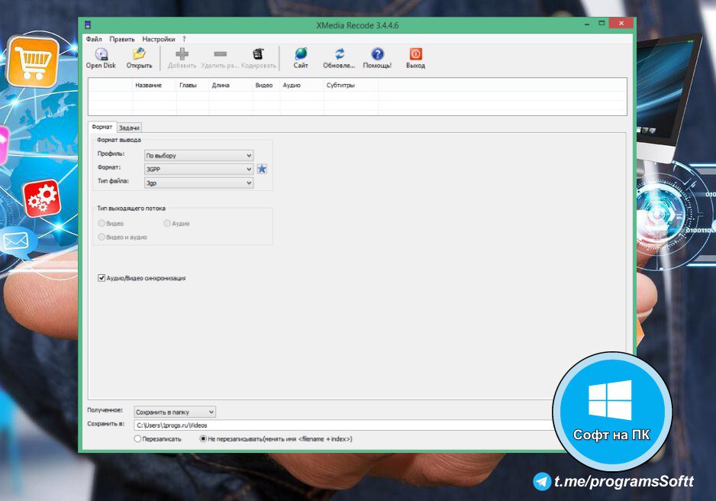
Task: Open Помощь! help icon
Action: 377,54
